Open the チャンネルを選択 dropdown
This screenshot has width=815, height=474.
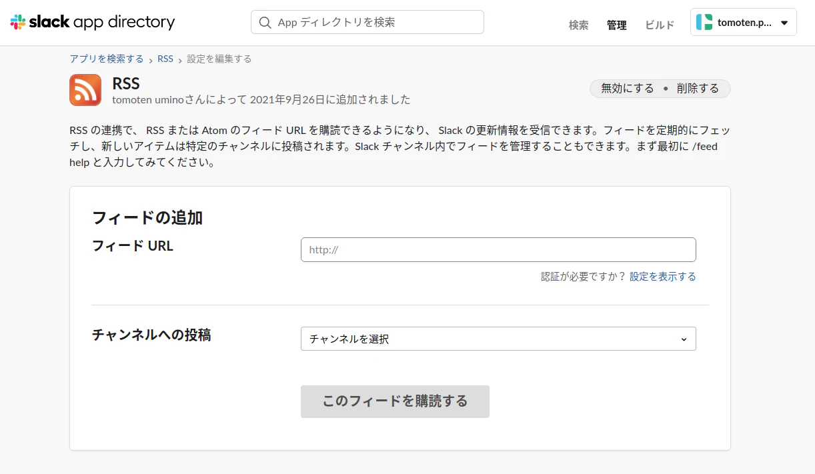[x=498, y=339]
